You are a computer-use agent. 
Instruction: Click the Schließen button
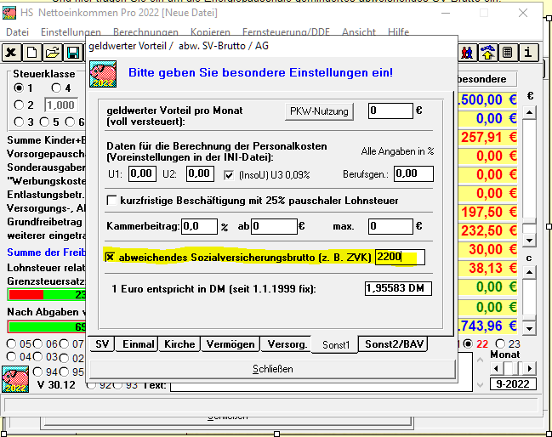(273, 369)
